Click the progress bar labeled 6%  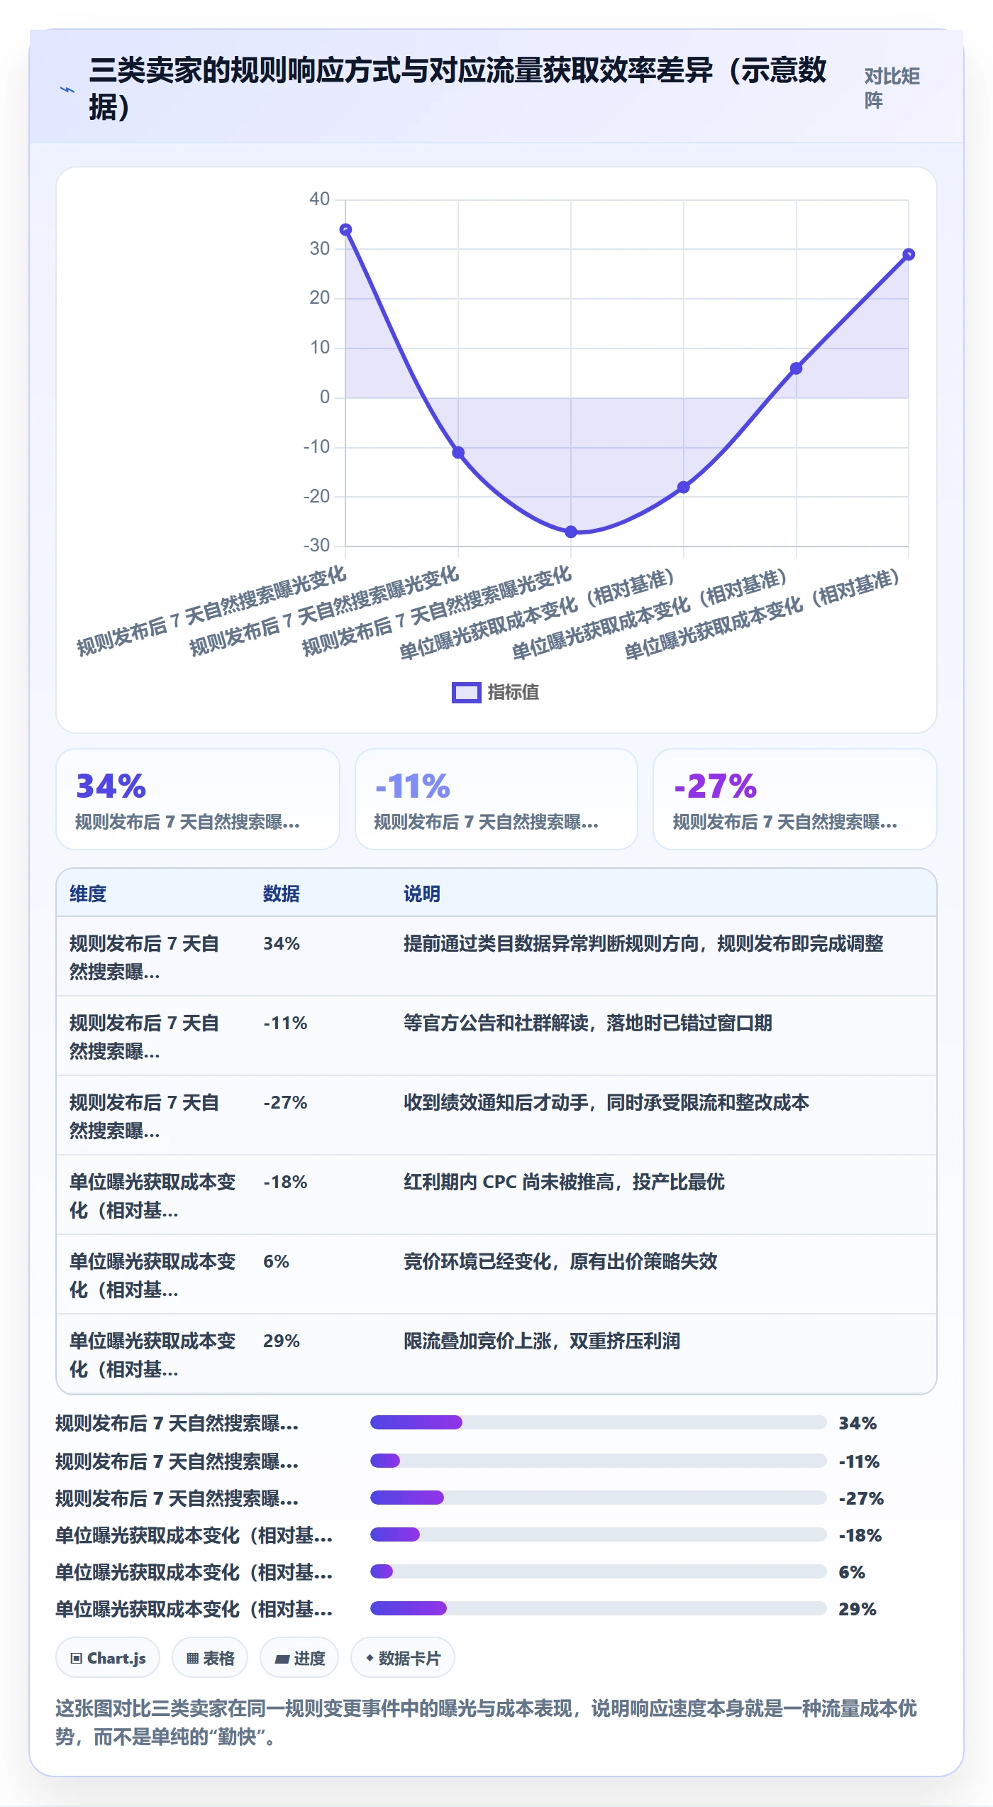point(598,1571)
